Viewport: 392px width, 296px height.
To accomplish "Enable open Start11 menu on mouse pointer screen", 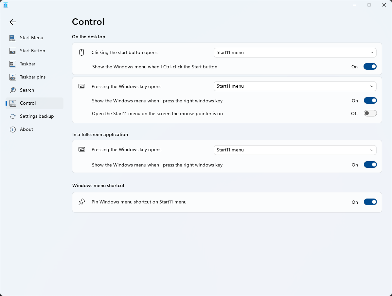I will click(370, 113).
